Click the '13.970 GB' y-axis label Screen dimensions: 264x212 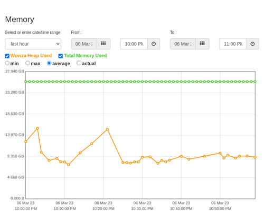point(15,135)
